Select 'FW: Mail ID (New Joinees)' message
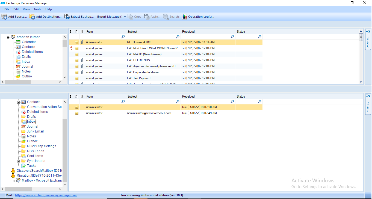 click(166, 54)
